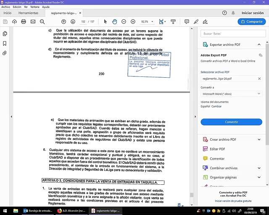
Task: Click the Convertir button
Action: coord(232,122)
